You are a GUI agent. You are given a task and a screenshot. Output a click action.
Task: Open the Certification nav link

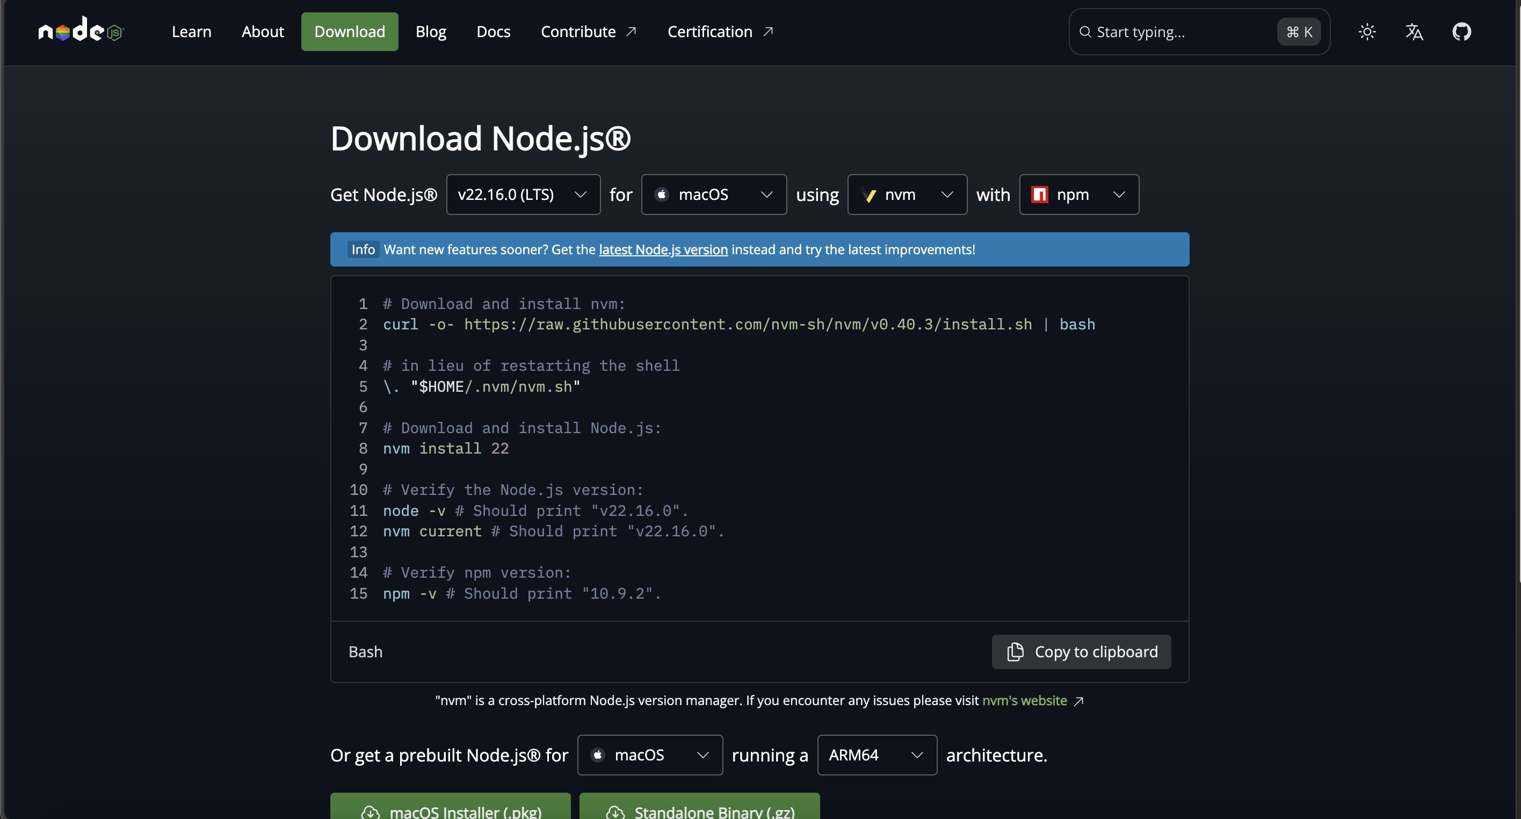pos(720,32)
